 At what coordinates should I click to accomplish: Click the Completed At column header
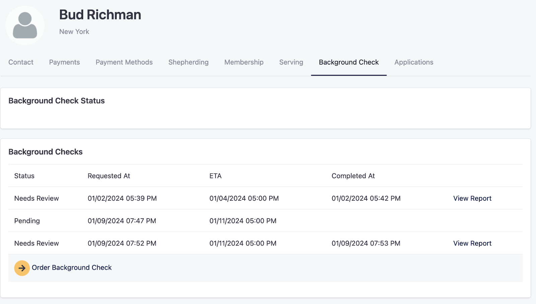tap(353, 176)
